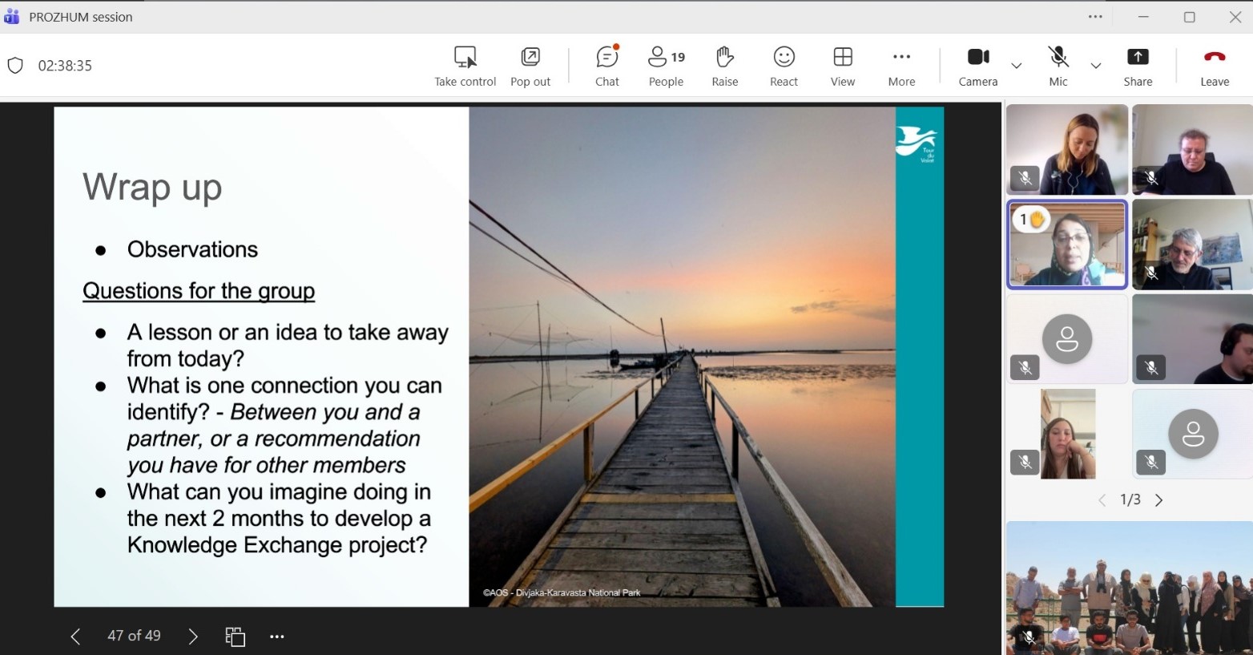Go to the previous slide

coord(75,637)
